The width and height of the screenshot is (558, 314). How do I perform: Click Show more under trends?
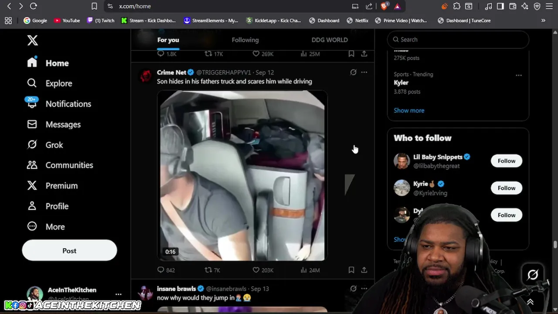point(409,110)
